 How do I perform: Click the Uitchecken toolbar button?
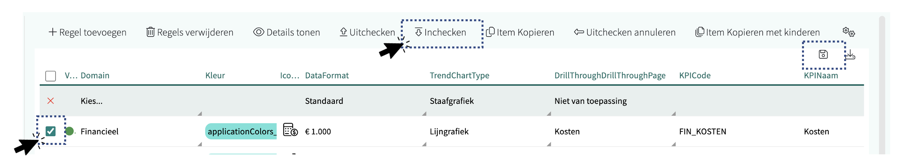367,32
